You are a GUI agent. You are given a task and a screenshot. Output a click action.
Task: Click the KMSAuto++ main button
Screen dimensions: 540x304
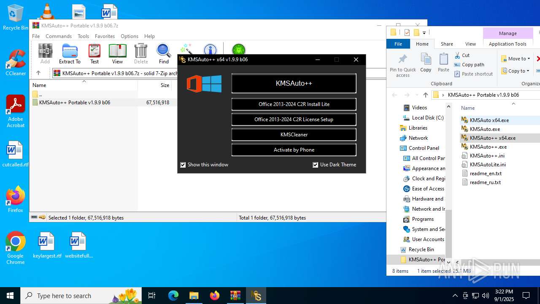(x=294, y=84)
